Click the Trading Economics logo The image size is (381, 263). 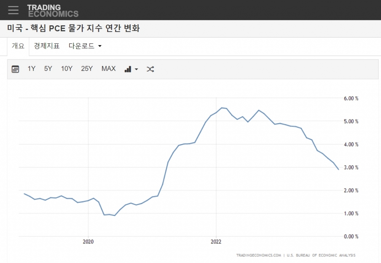[x=52, y=10]
